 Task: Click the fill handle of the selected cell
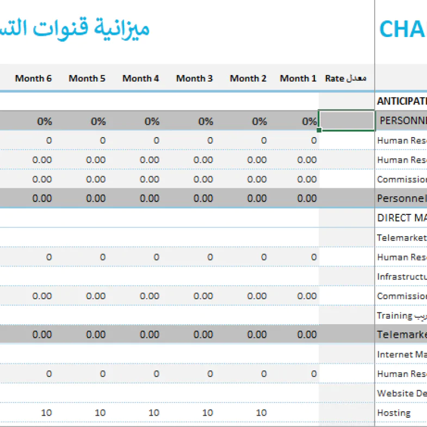(x=319, y=130)
